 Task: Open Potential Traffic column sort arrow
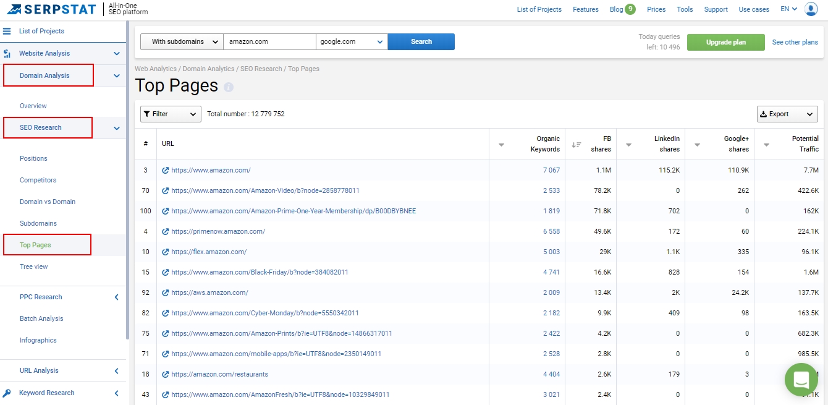[766, 145]
